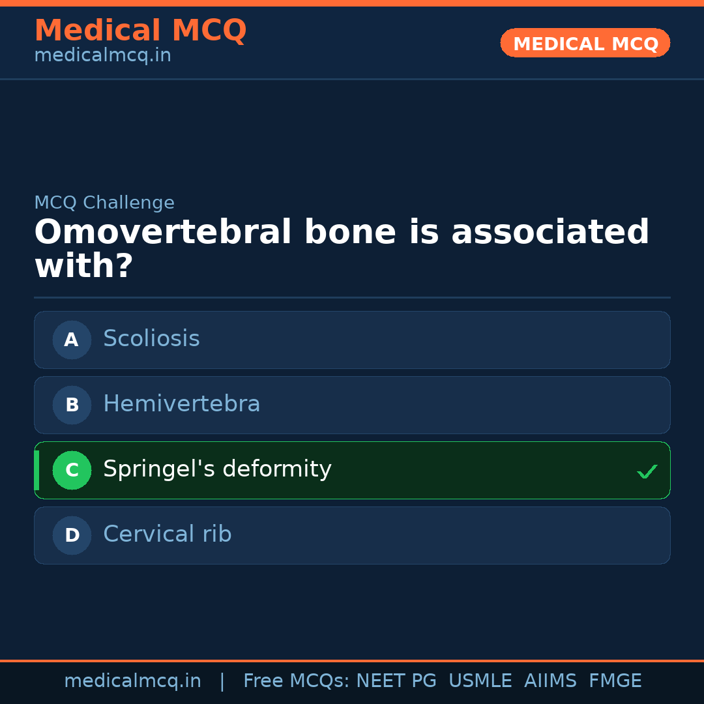Screen dimensions: 704x704
Task: Click the circular D badge icon
Action: pyautogui.click(x=72, y=535)
